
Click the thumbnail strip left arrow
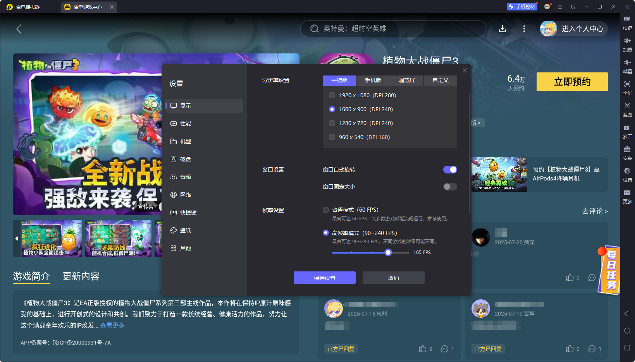17,238
